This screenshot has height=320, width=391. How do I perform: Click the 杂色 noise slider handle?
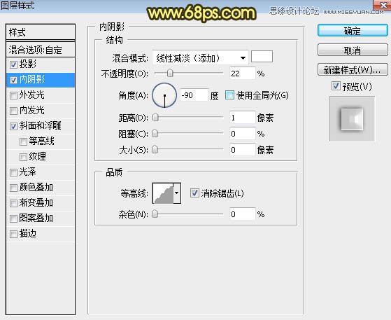155,214
